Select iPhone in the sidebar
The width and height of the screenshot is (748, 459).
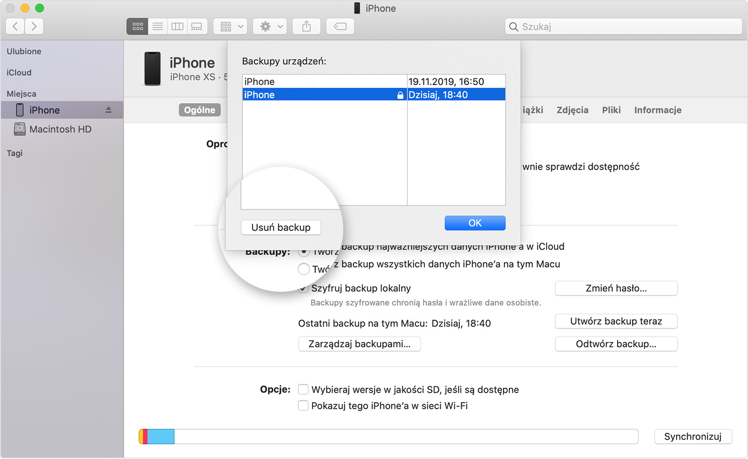coord(62,110)
